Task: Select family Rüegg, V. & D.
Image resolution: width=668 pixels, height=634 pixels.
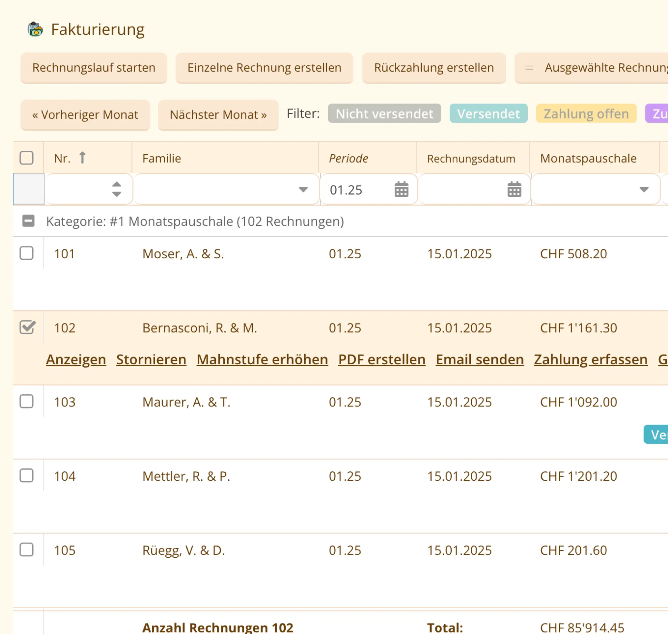Action: 183,550
